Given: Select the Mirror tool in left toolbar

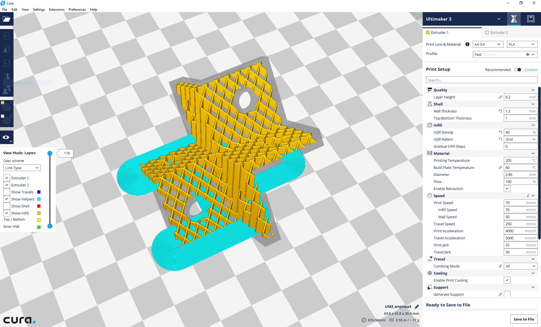Looking at the screenshot, I should 6,76.
